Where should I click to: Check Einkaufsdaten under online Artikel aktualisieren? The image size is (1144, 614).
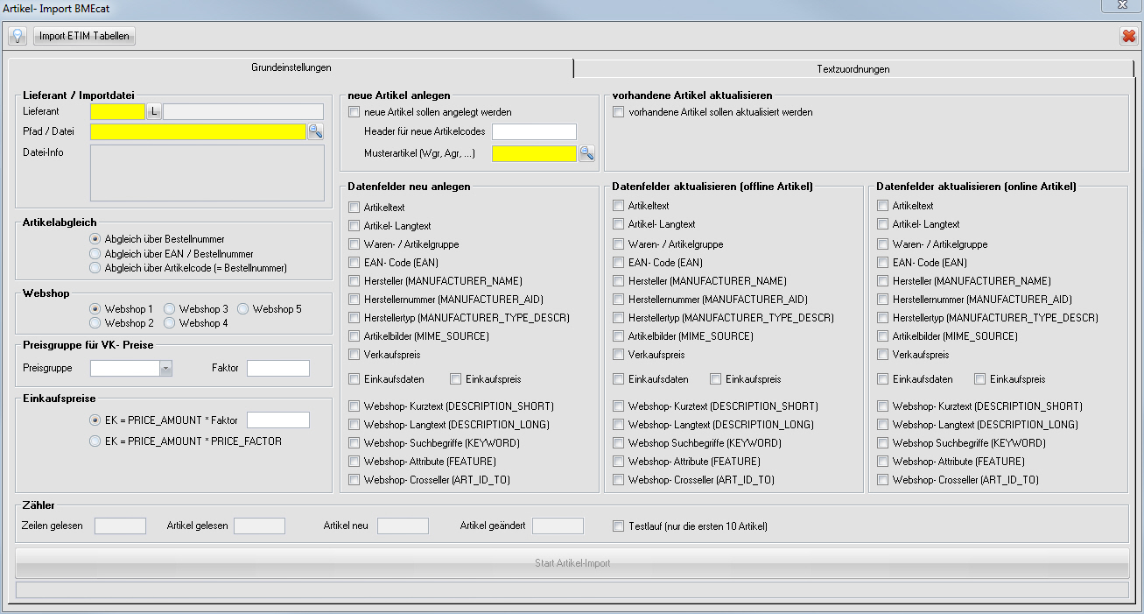pyautogui.click(x=883, y=379)
